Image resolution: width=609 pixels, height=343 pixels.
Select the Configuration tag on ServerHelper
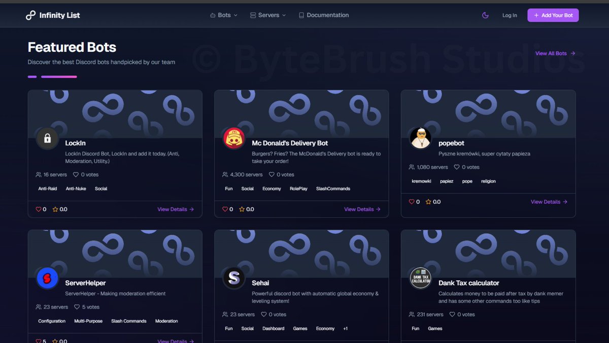[52, 321]
